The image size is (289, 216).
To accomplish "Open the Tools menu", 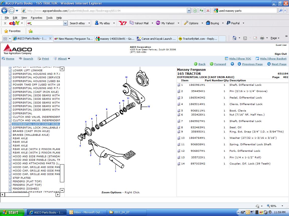I will coord(49,18).
